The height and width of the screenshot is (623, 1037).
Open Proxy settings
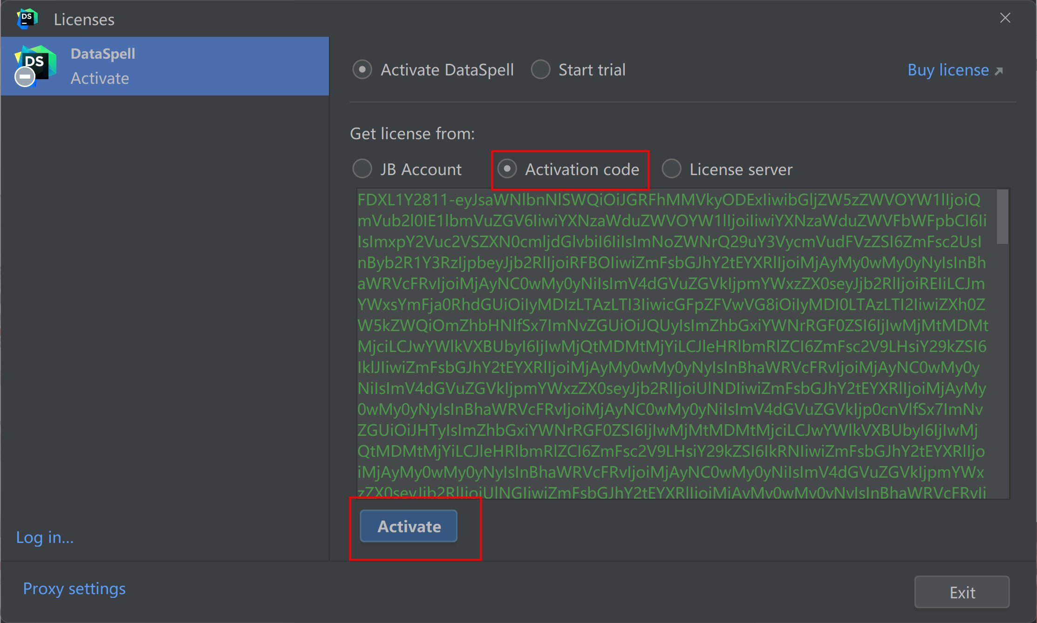[74, 589]
